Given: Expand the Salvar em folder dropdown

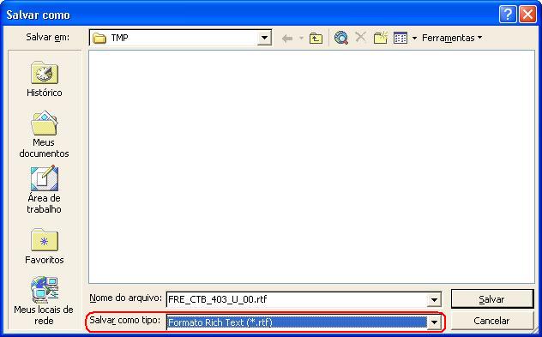Looking at the screenshot, I should (264, 38).
